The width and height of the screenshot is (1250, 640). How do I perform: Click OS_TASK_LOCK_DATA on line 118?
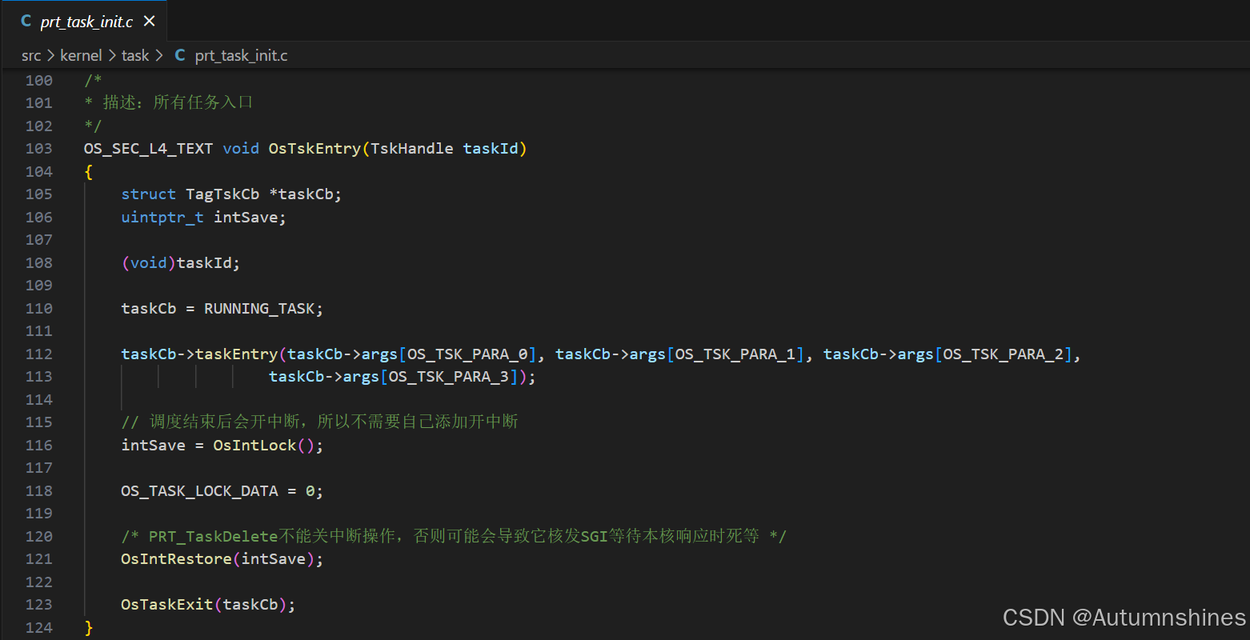[200, 490]
